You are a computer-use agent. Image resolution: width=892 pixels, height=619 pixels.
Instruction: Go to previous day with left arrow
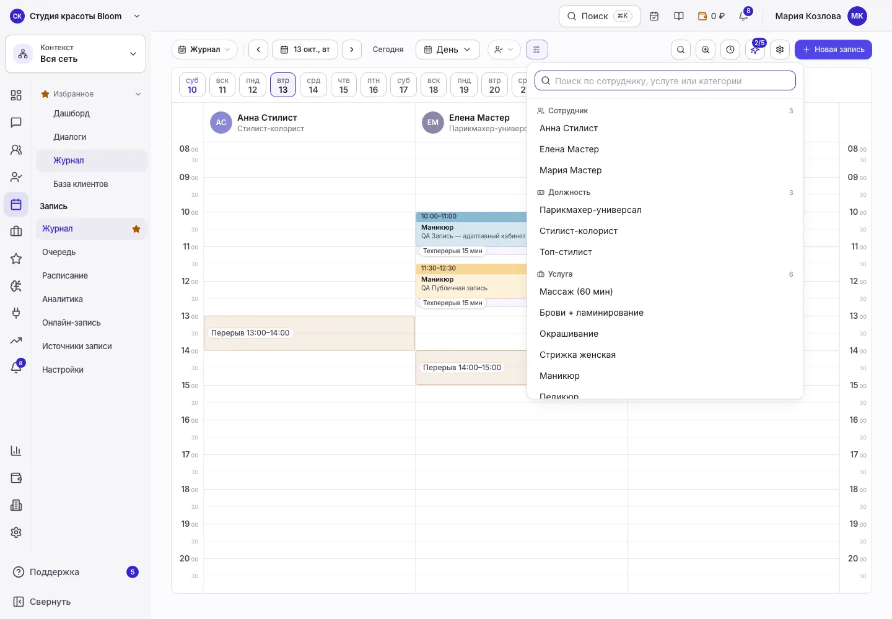pos(258,50)
